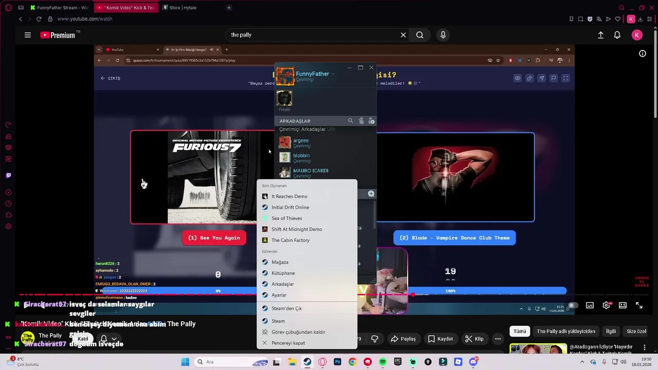Toggle autoplay switch in the player

tap(573, 305)
